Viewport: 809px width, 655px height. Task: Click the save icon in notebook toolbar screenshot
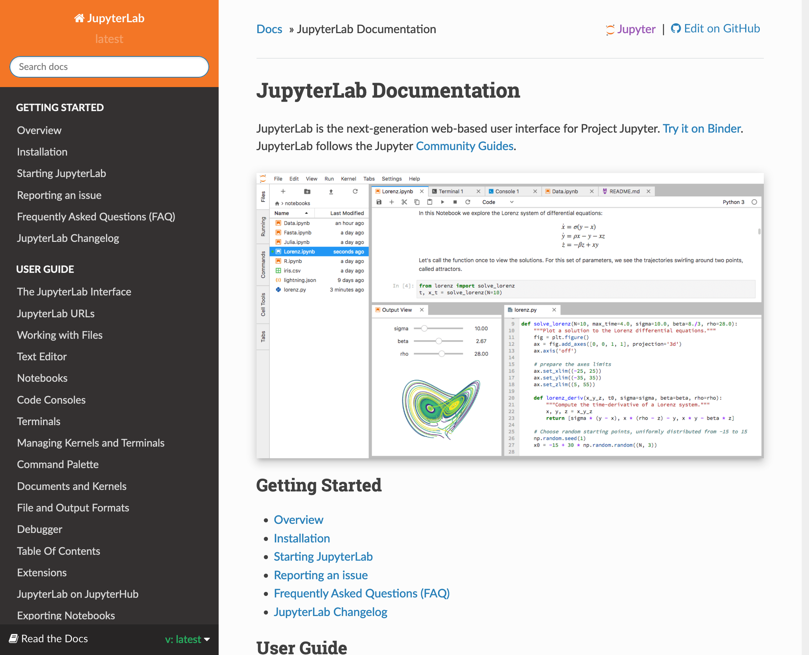point(379,202)
